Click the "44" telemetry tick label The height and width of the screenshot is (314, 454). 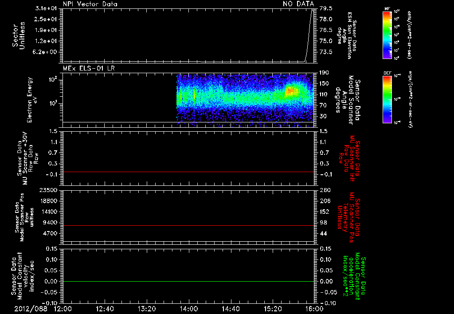pyautogui.click(x=323, y=233)
